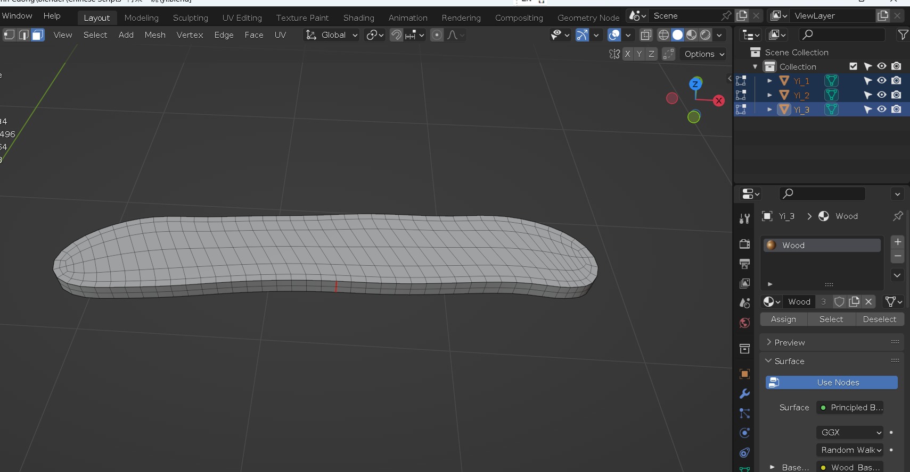Switch to solid viewport shading
Viewport: 910px width, 472px height.
[677, 35]
